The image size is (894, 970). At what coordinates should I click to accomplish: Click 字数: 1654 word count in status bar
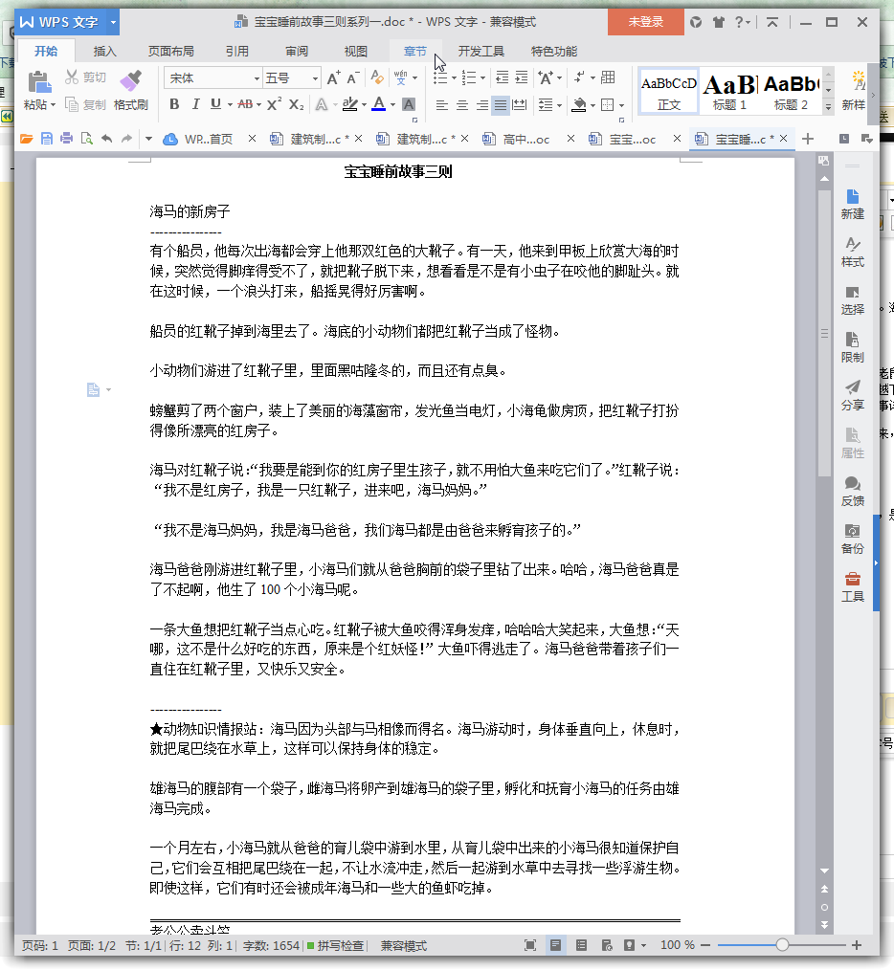tap(271, 945)
